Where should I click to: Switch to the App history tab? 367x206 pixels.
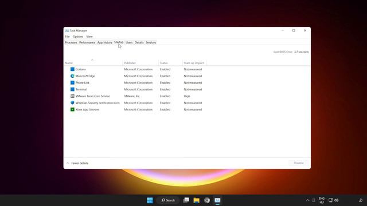pos(104,42)
